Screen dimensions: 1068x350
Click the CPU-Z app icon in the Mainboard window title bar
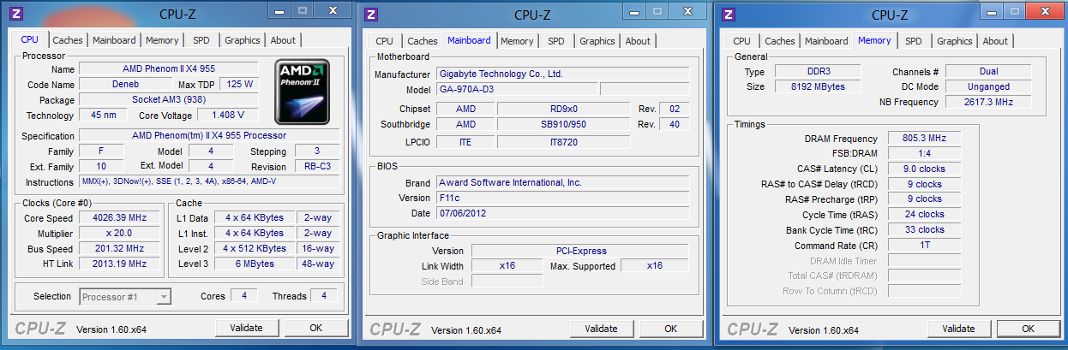point(371,15)
